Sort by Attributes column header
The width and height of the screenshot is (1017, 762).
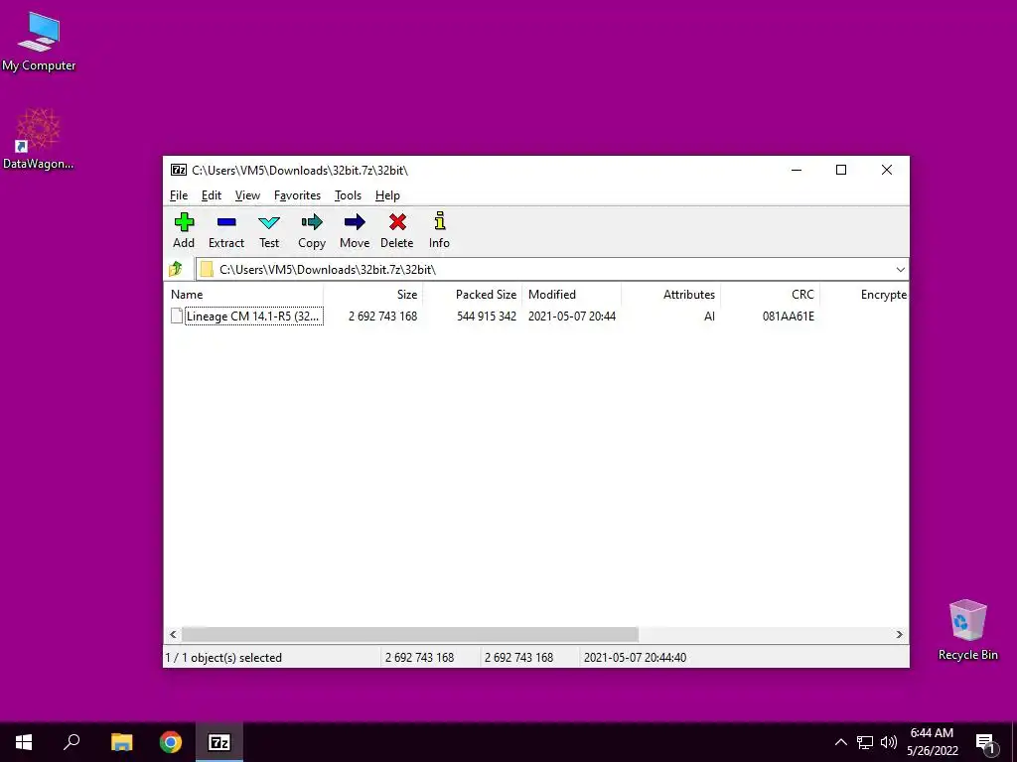(670, 294)
